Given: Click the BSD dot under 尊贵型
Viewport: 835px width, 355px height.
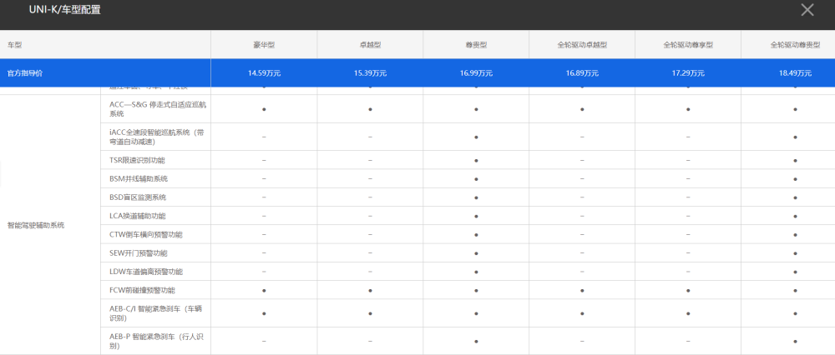Looking at the screenshot, I should [476, 197].
